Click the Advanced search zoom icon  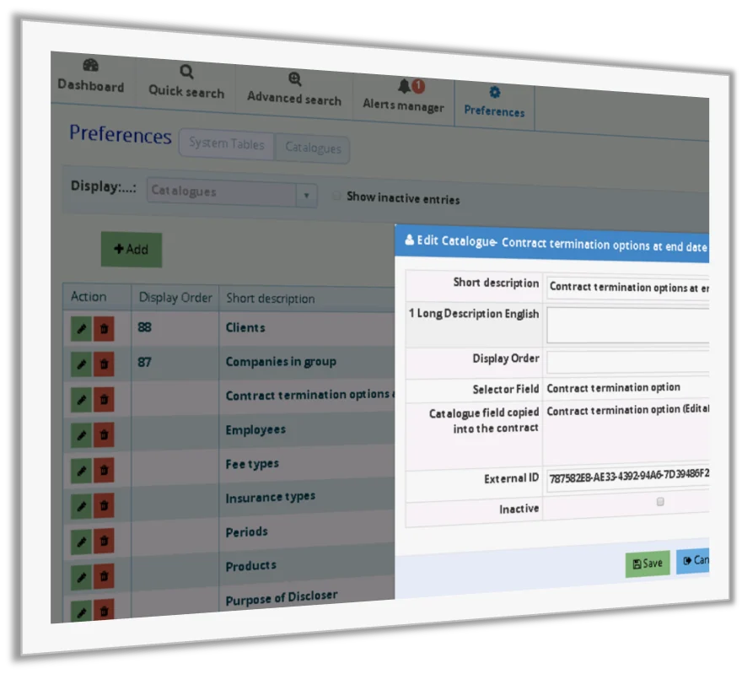pos(295,79)
